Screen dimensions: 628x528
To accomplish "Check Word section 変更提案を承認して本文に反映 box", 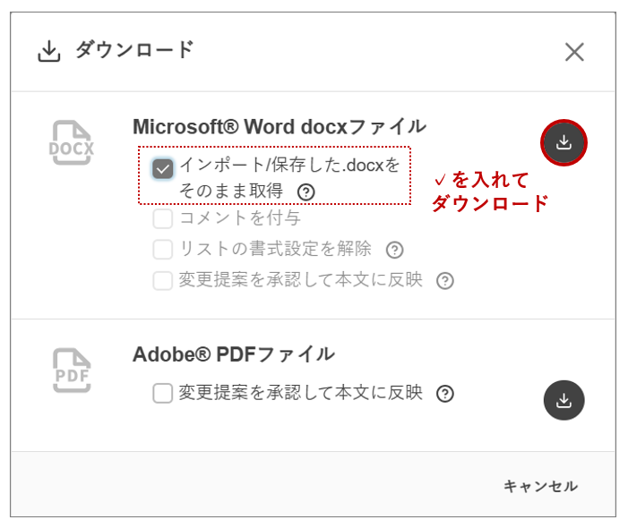I will coord(162,281).
